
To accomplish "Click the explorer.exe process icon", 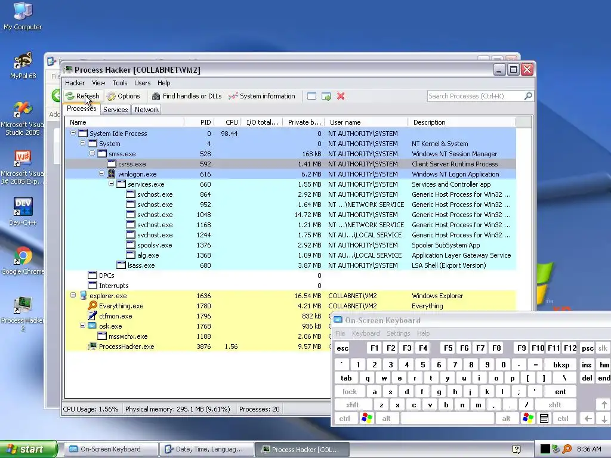I will (x=83, y=295).
